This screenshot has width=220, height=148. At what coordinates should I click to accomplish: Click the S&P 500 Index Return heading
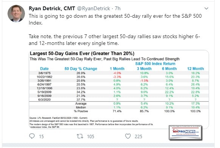(155, 64)
